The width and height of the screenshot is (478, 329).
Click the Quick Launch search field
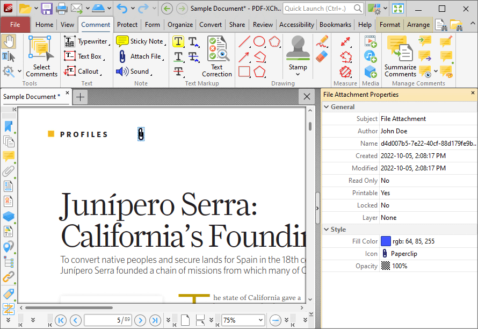[x=323, y=9]
